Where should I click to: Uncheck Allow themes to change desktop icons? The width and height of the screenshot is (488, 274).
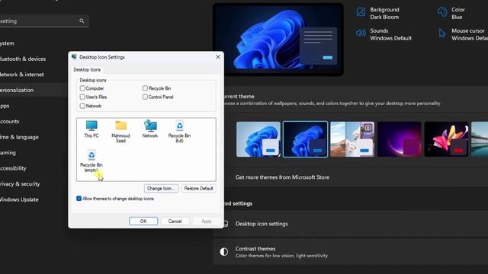79,199
